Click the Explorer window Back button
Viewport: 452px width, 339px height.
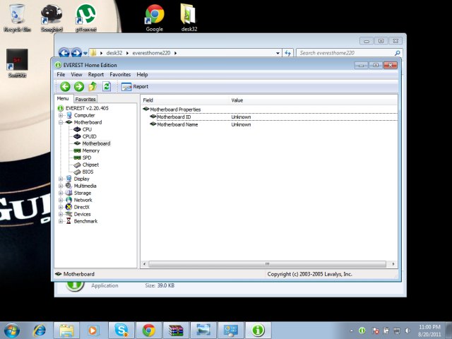(x=64, y=52)
